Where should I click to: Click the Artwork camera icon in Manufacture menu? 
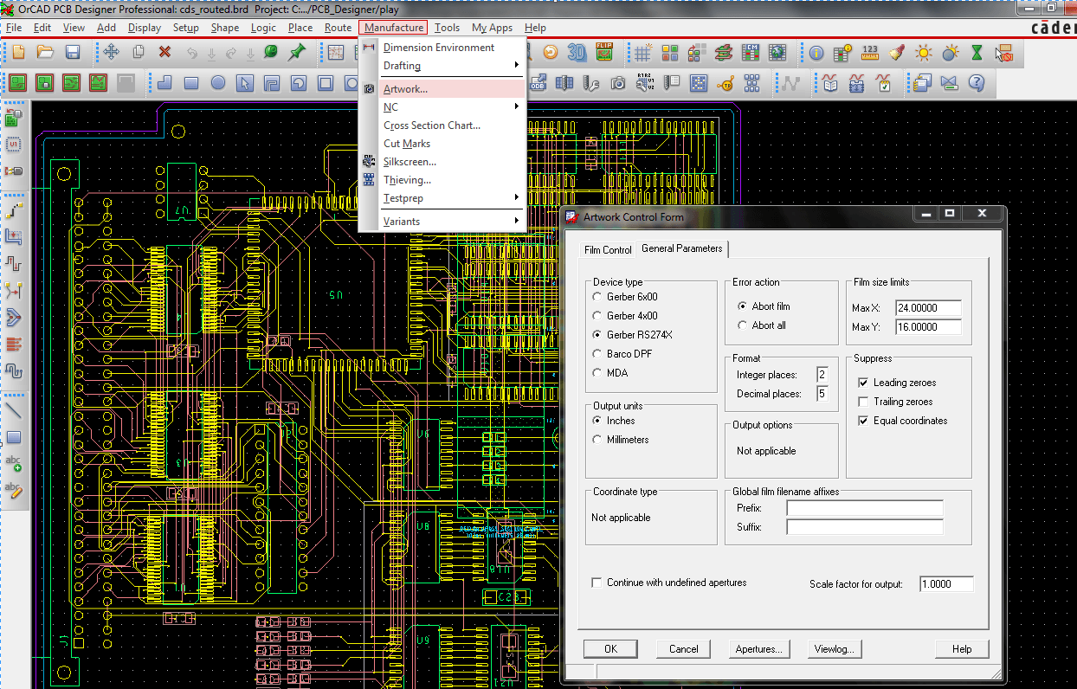coord(369,88)
